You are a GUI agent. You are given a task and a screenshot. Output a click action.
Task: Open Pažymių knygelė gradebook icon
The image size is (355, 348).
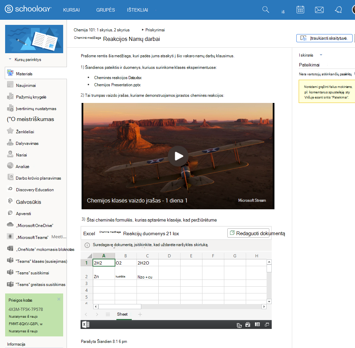pyautogui.click(x=10, y=96)
